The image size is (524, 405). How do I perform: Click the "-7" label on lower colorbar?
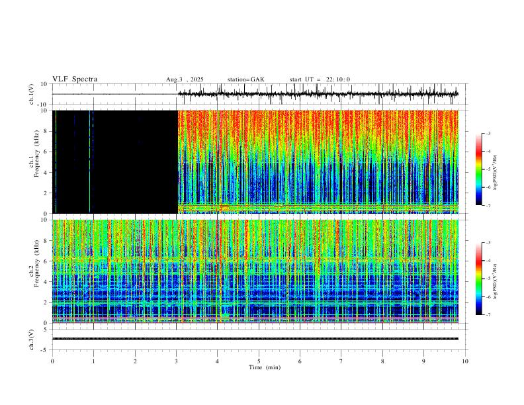point(488,315)
